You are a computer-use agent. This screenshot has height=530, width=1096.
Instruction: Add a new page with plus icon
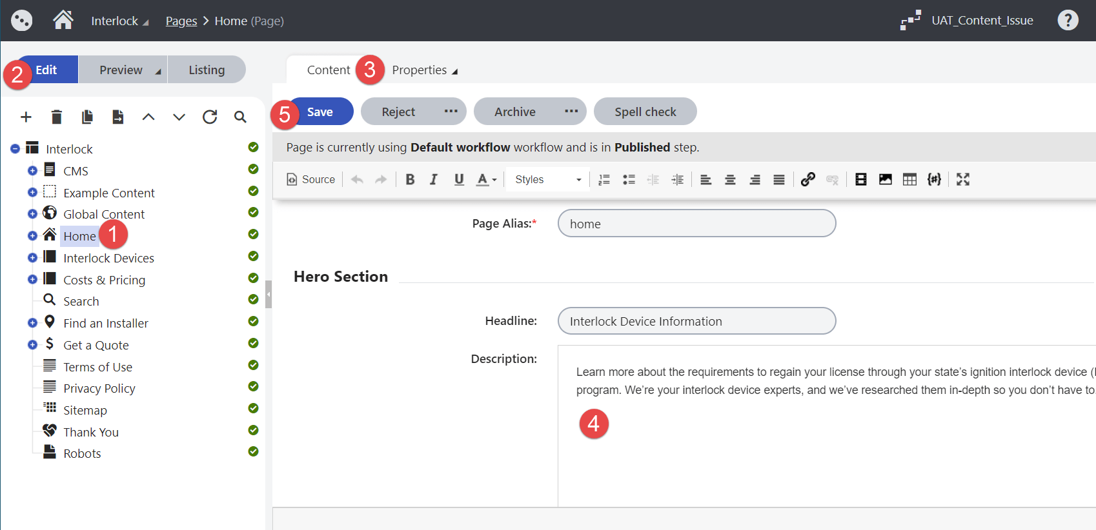pos(26,117)
